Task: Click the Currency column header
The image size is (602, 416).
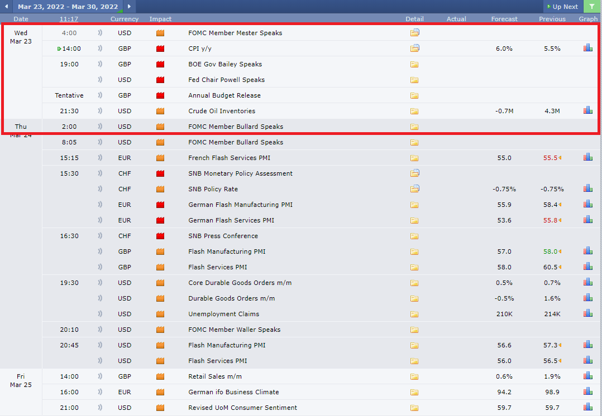Action: tap(125, 19)
